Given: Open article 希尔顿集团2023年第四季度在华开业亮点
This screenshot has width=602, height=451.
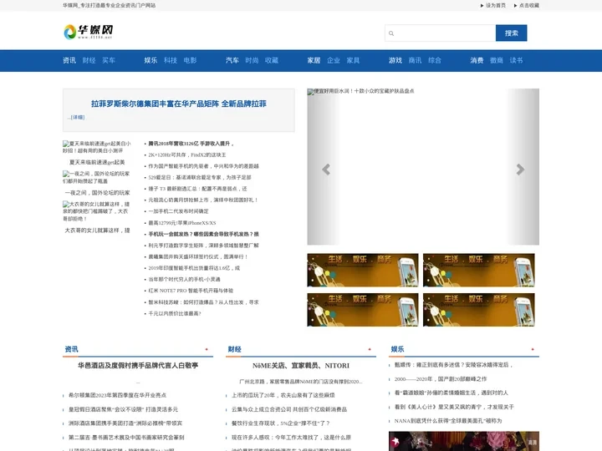Looking at the screenshot, I should pyautogui.click(x=118, y=395).
